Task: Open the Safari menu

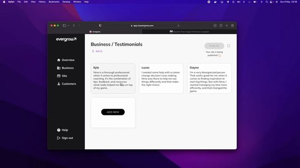Action: point(11,2)
